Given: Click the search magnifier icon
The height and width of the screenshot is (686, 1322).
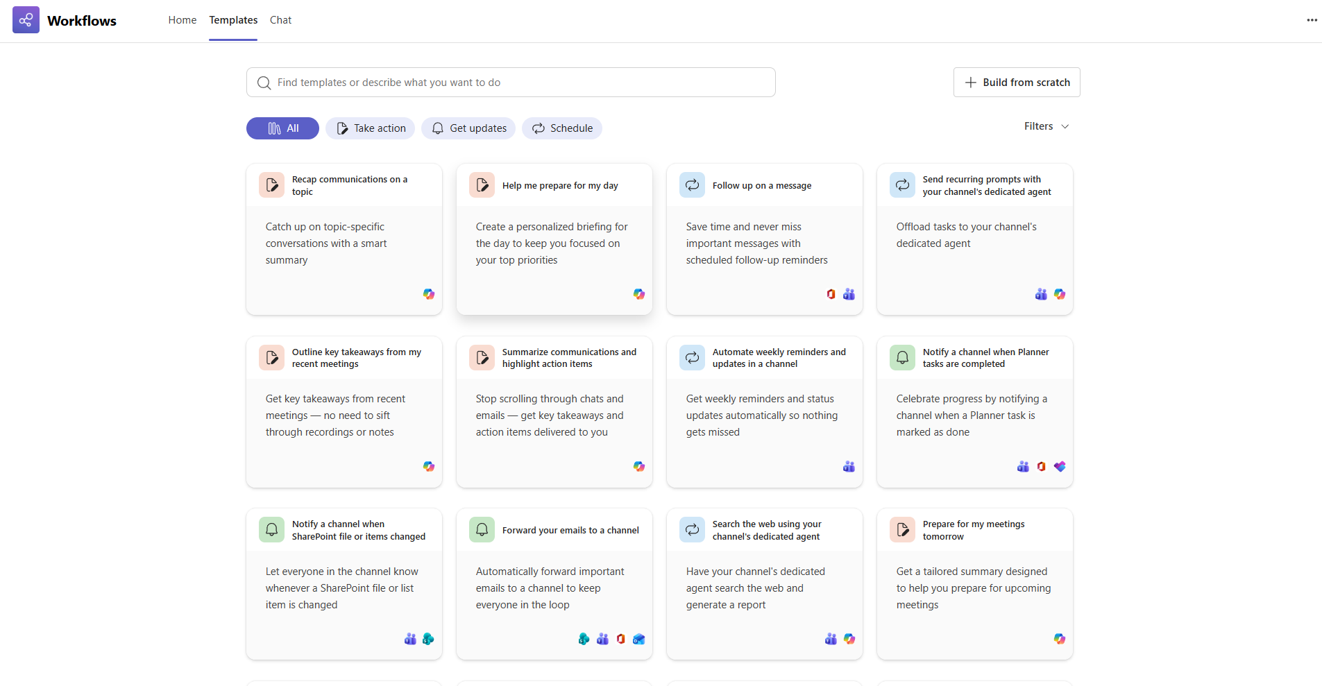Looking at the screenshot, I should (x=264, y=83).
